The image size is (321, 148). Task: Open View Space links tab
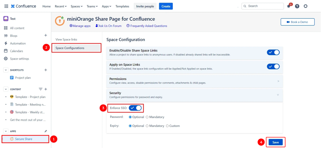[x=66, y=39]
